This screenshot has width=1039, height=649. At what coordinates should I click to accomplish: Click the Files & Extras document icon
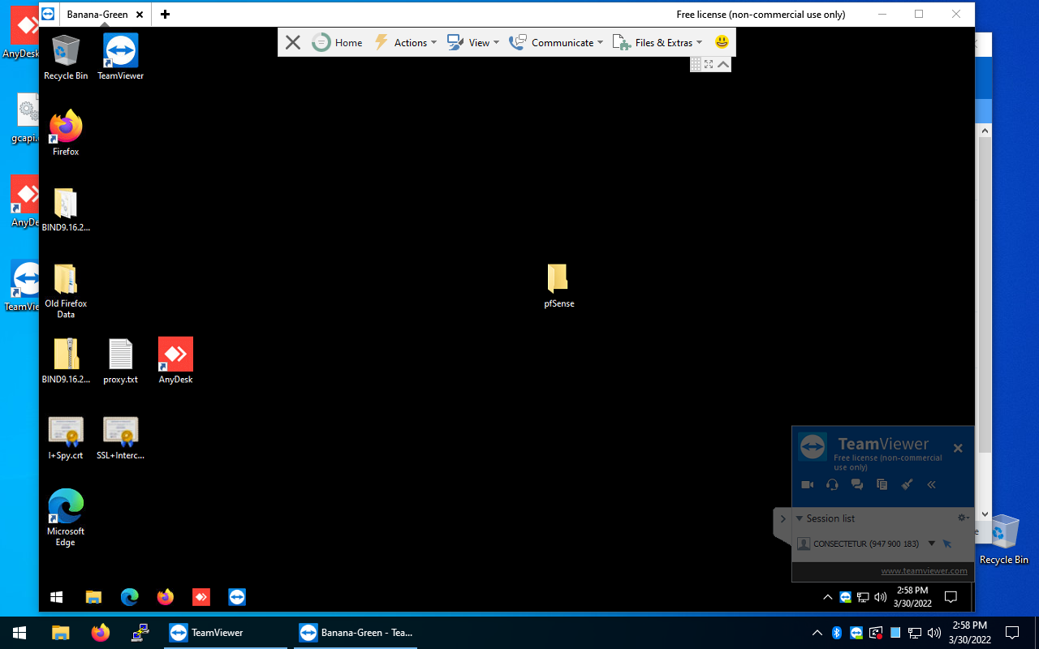(x=622, y=42)
